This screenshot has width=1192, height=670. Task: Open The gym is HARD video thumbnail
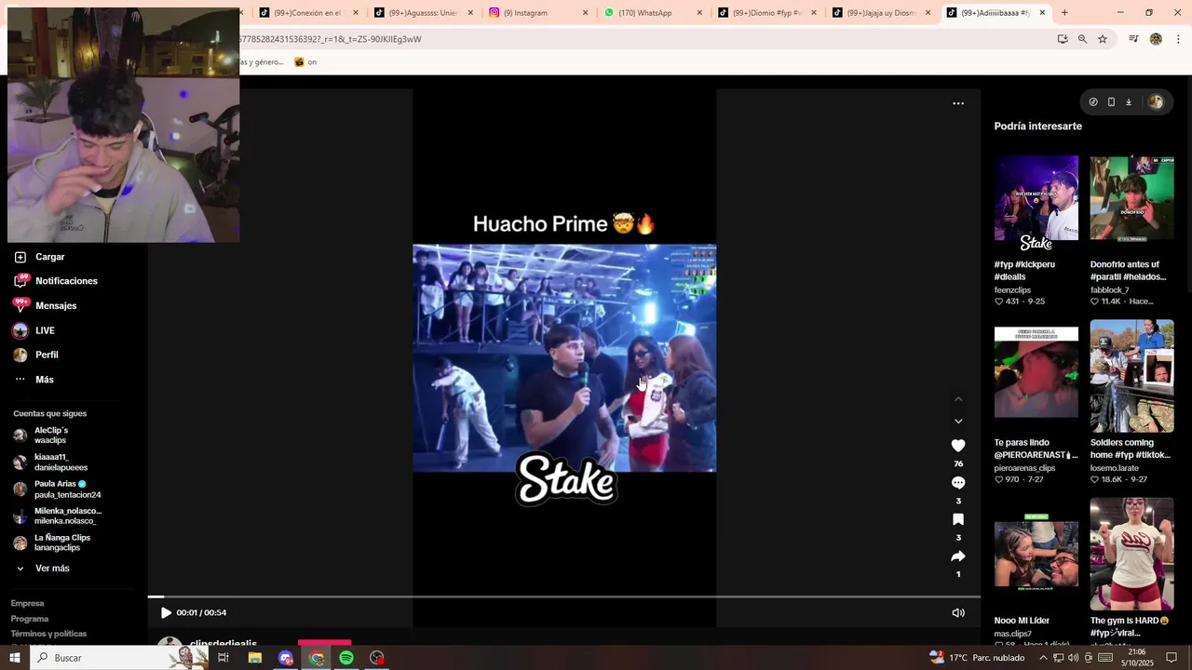[1131, 554]
